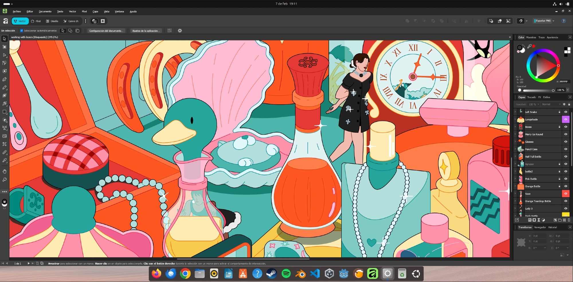Click the delete layer trash icon
Image resolution: width=573 pixels, height=282 pixels.
tap(569, 220)
